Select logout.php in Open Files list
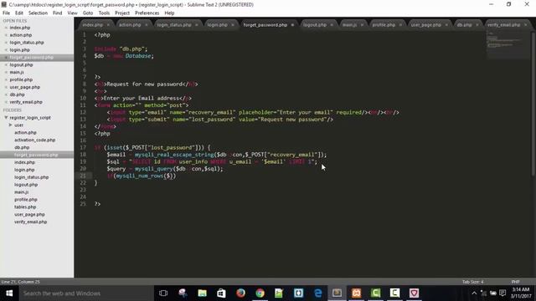The image size is (536, 301). [x=21, y=65]
